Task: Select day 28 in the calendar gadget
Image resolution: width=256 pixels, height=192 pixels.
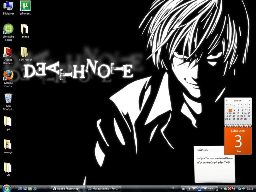Action: click(245, 119)
